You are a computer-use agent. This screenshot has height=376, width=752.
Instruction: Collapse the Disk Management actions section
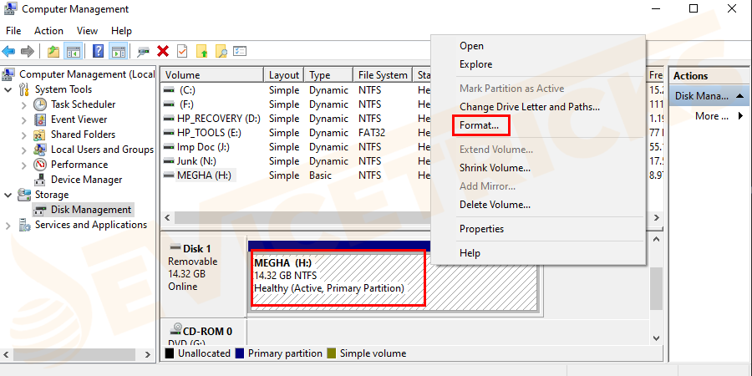(740, 96)
